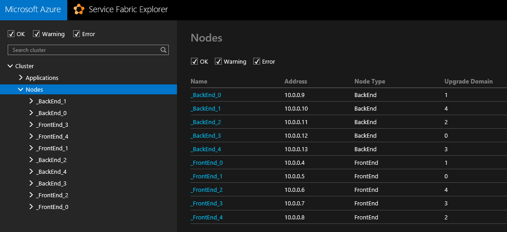Viewport: 507px width, 232px height.
Task: Expand the Applications tree node
Action: (x=21, y=78)
